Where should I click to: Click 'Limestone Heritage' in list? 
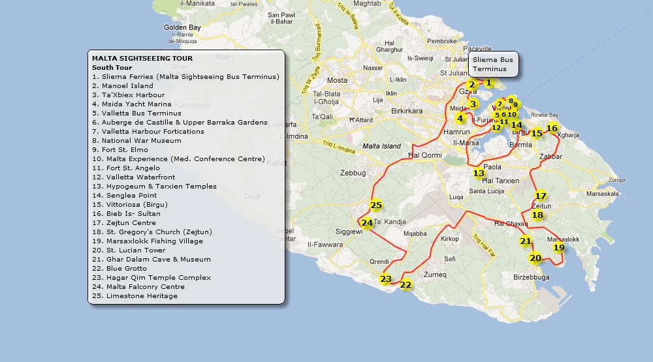[135, 296]
